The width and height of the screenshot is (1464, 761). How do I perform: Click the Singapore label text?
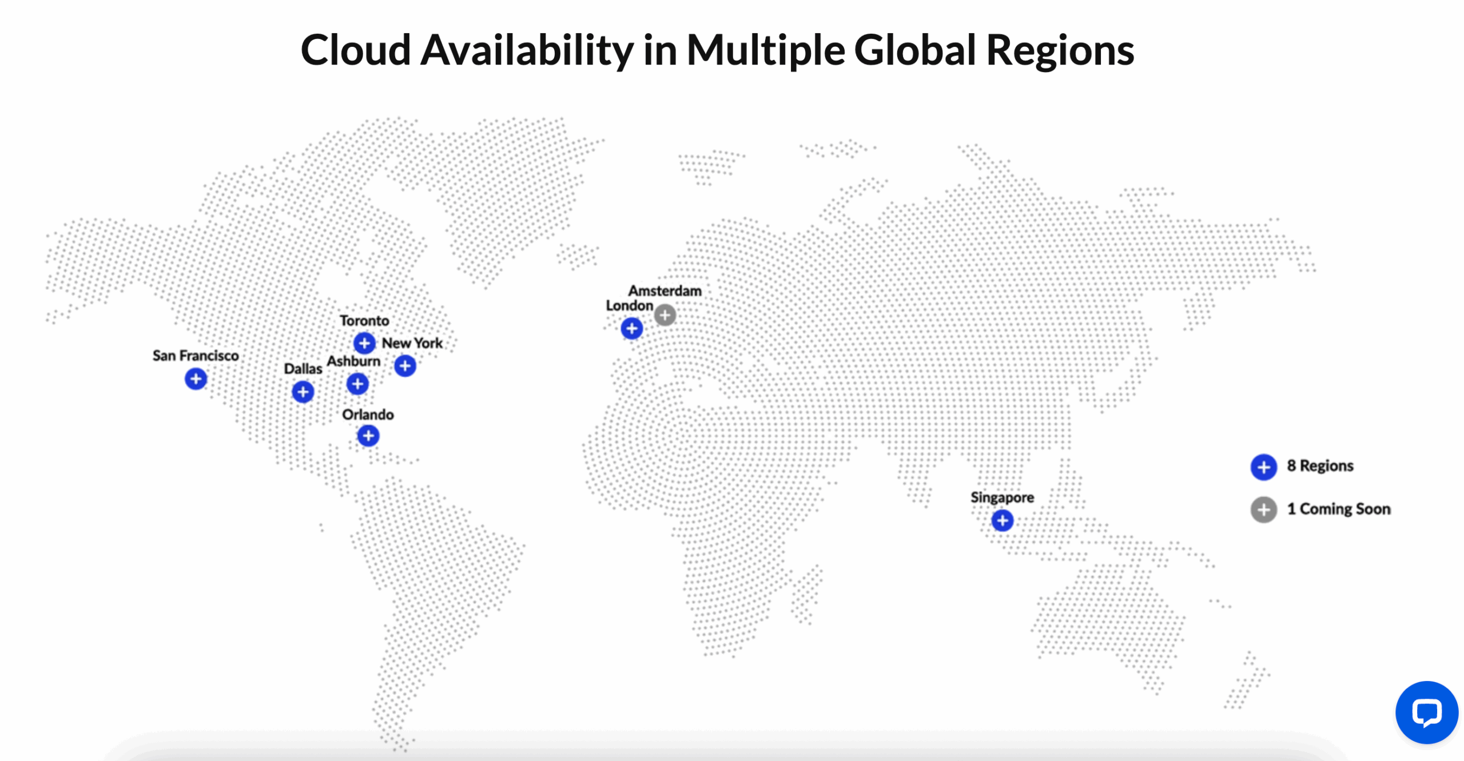tap(1002, 498)
